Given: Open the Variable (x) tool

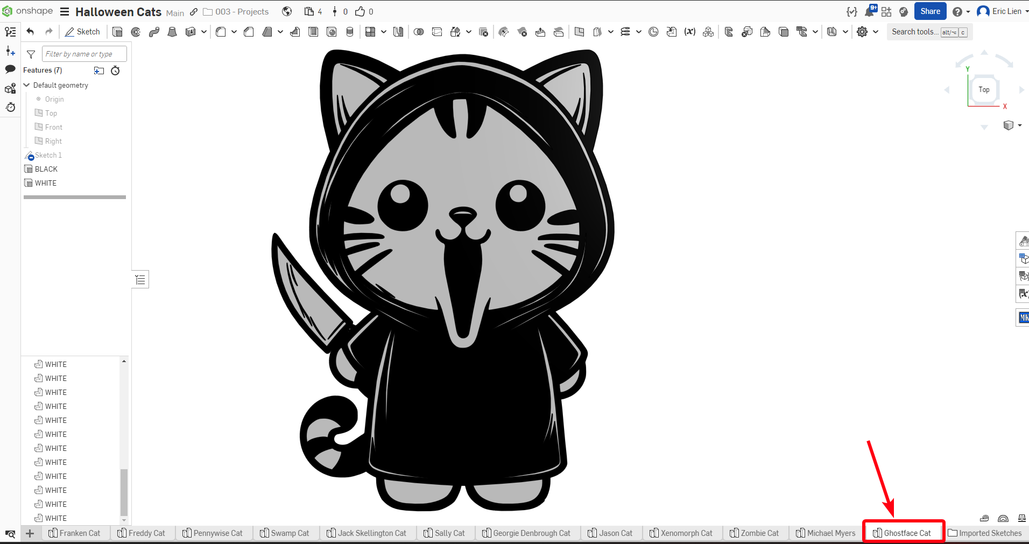Looking at the screenshot, I should tap(690, 32).
